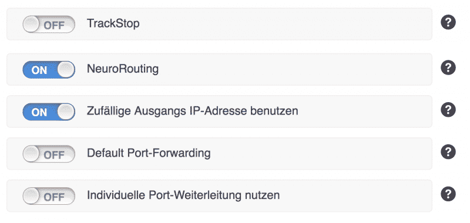
Task: Click the round knob of the NeuroRouting switch
Action: [x=66, y=69]
